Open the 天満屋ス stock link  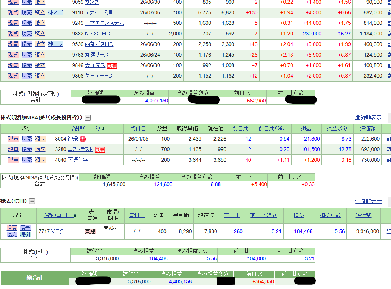(x=95, y=65)
